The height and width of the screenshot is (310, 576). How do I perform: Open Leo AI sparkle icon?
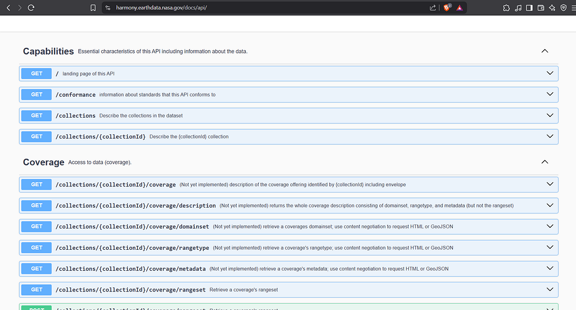pos(552,8)
